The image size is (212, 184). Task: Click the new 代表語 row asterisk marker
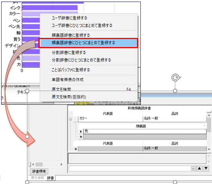(76, 149)
